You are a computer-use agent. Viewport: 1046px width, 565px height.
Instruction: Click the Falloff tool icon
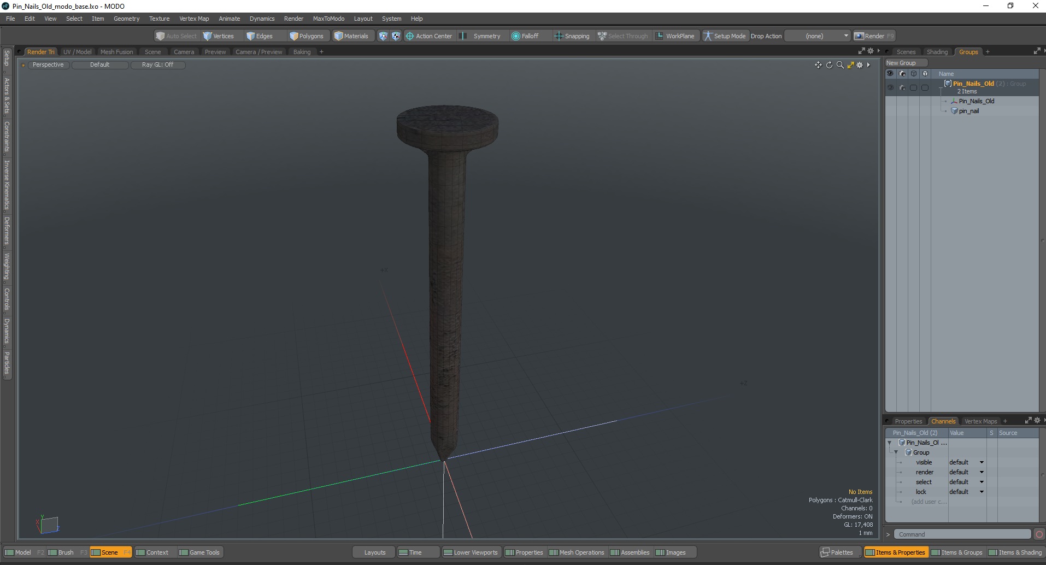515,36
